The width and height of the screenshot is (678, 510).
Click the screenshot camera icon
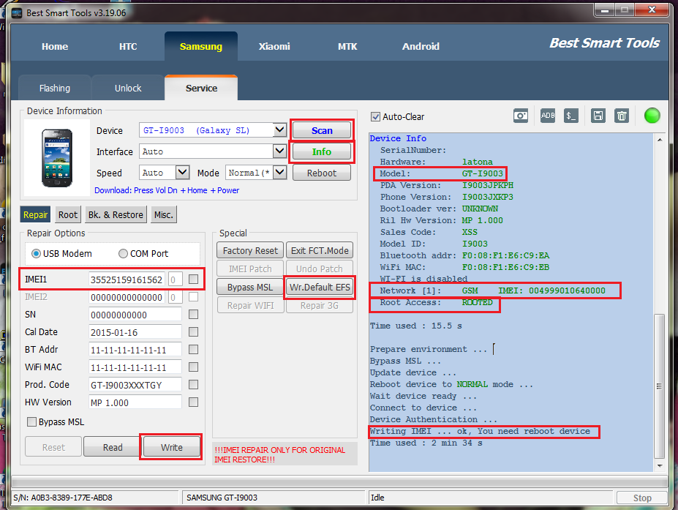520,116
